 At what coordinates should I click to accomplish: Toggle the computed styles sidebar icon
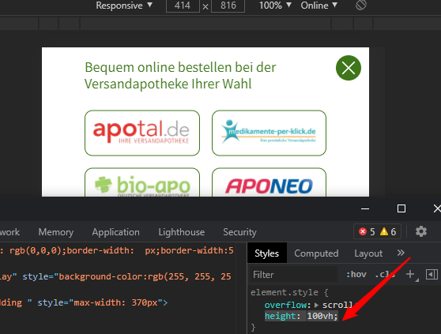point(432,275)
